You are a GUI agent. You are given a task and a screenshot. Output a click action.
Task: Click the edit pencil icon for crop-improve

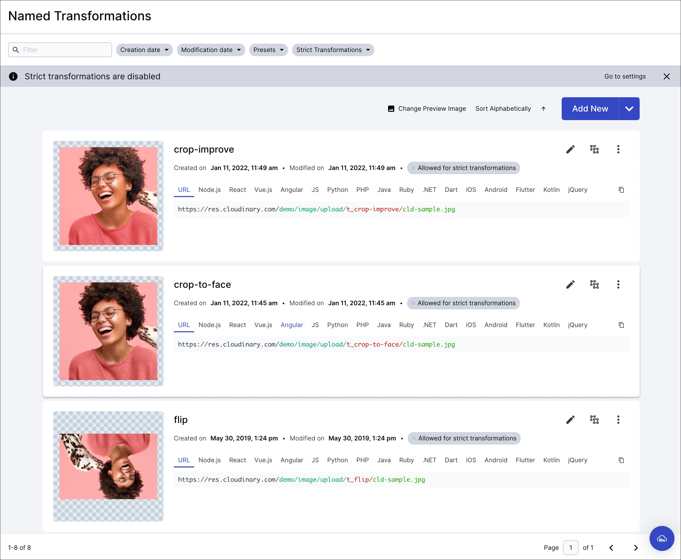570,149
